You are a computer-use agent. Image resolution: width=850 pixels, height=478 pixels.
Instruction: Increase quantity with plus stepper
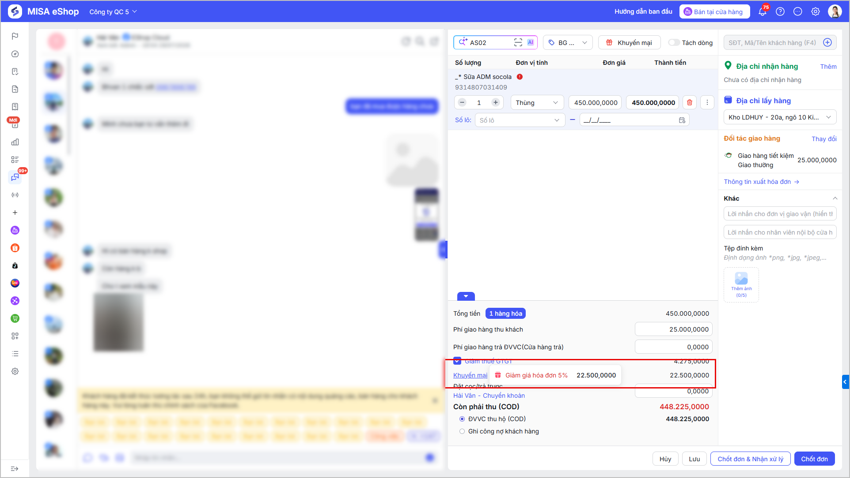click(496, 103)
